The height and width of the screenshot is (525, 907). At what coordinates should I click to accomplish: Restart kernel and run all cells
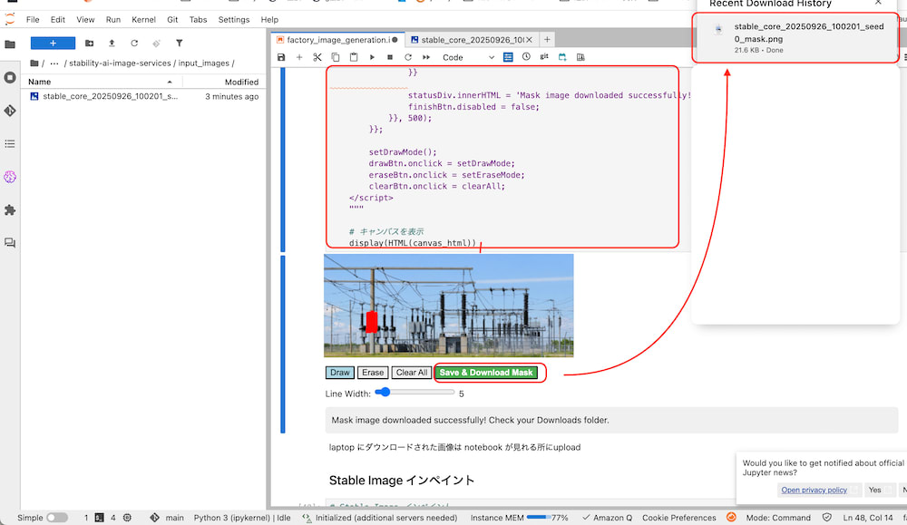click(x=426, y=57)
